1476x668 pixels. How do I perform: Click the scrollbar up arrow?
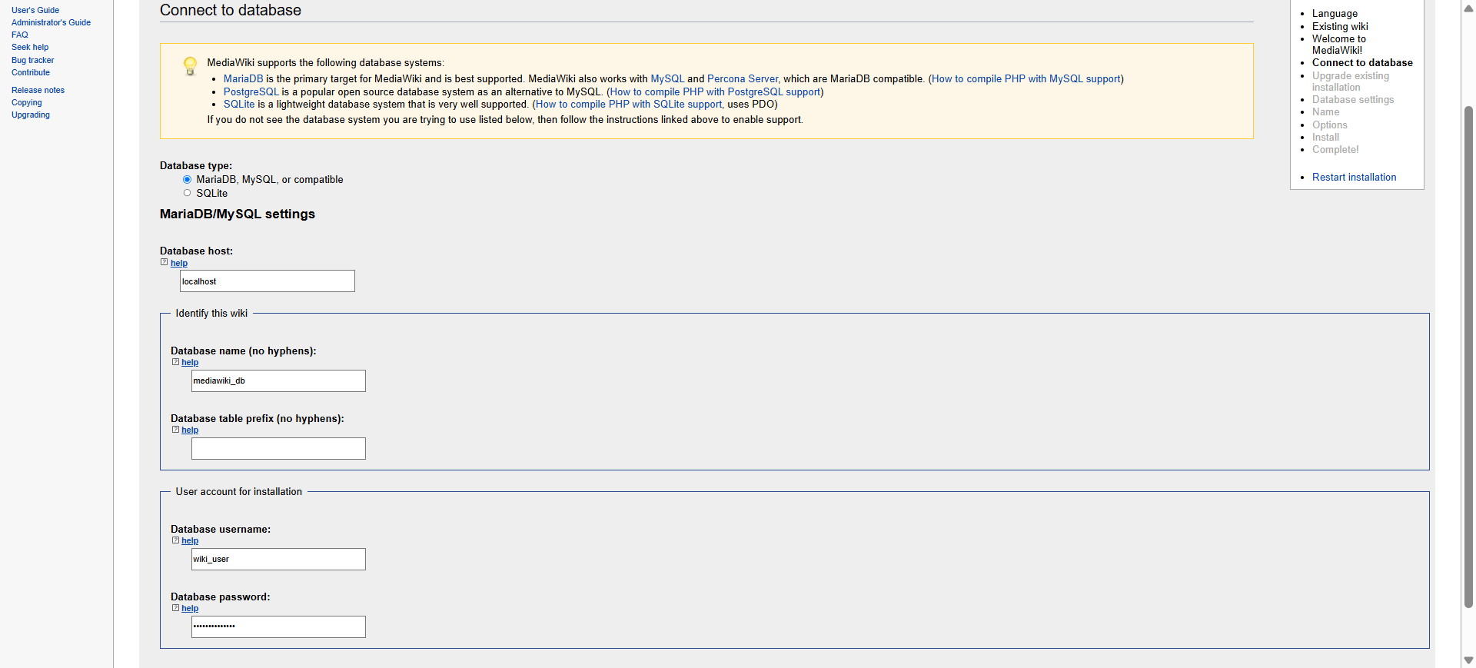pos(1468,8)
